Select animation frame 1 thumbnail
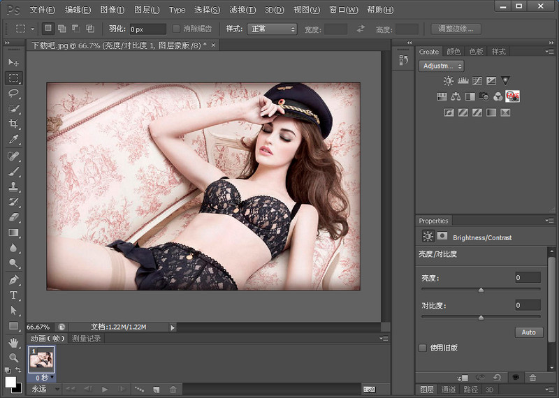Viewport: 559px width, 398px height. coord(42,360)
